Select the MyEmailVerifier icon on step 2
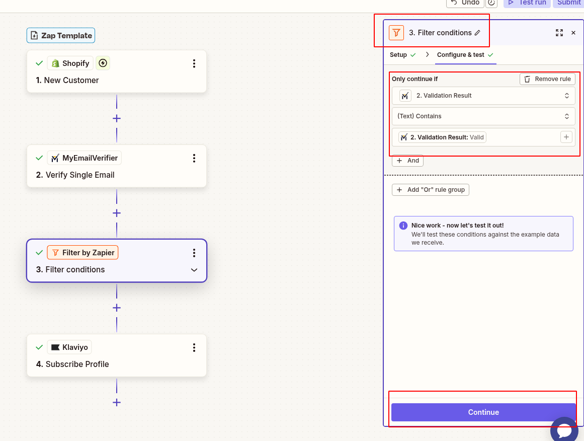 click(55, 158)
